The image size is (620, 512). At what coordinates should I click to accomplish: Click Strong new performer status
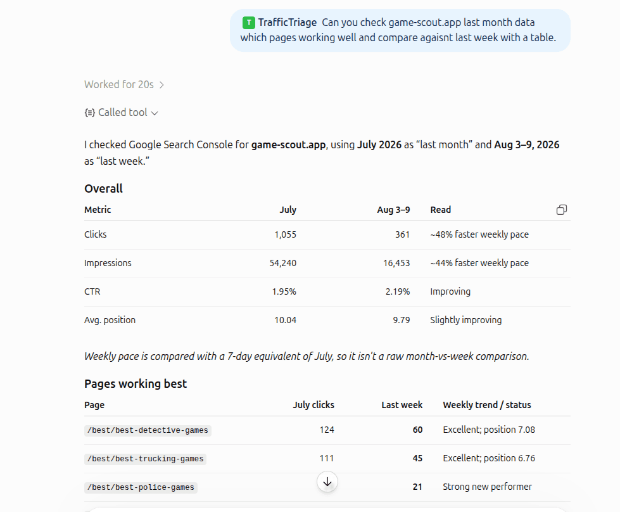487,487
